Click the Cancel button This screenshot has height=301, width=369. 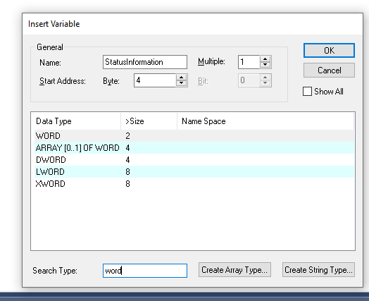click(x=329, y=70)
